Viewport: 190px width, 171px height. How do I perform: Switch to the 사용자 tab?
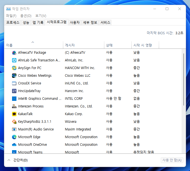[x=75, y=22]
